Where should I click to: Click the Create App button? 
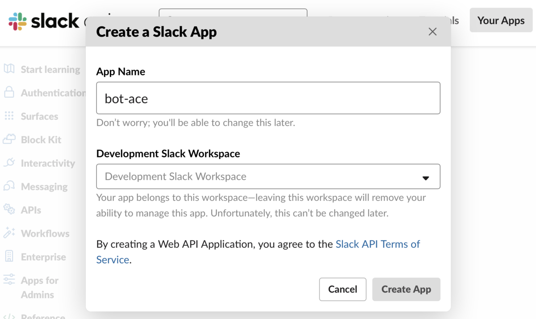tap(406, 289)
